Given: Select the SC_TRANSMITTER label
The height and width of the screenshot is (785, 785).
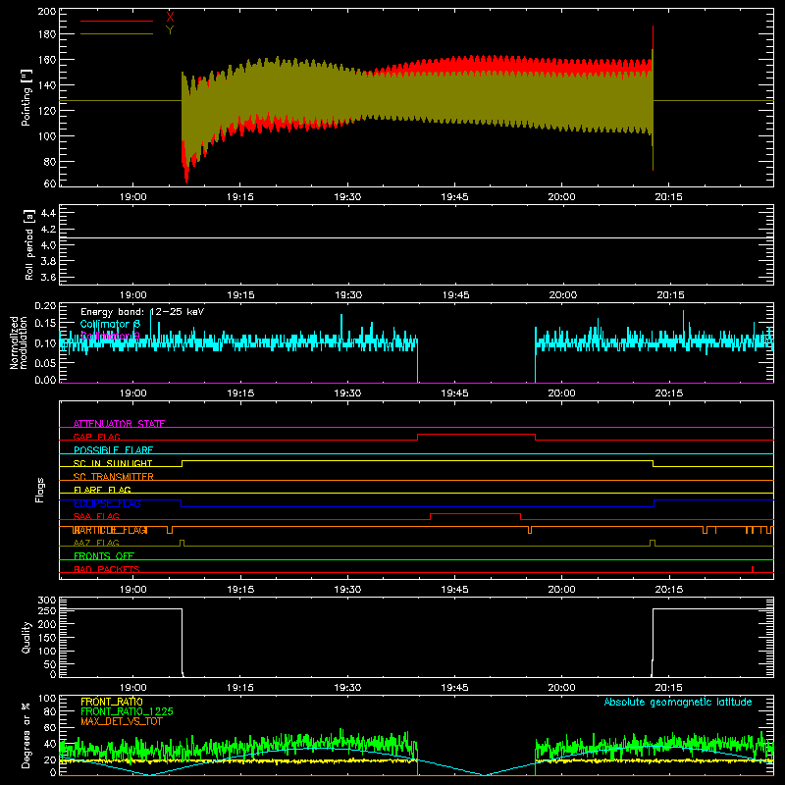Looking at the screenshot, I should click(x=113, y=476).
